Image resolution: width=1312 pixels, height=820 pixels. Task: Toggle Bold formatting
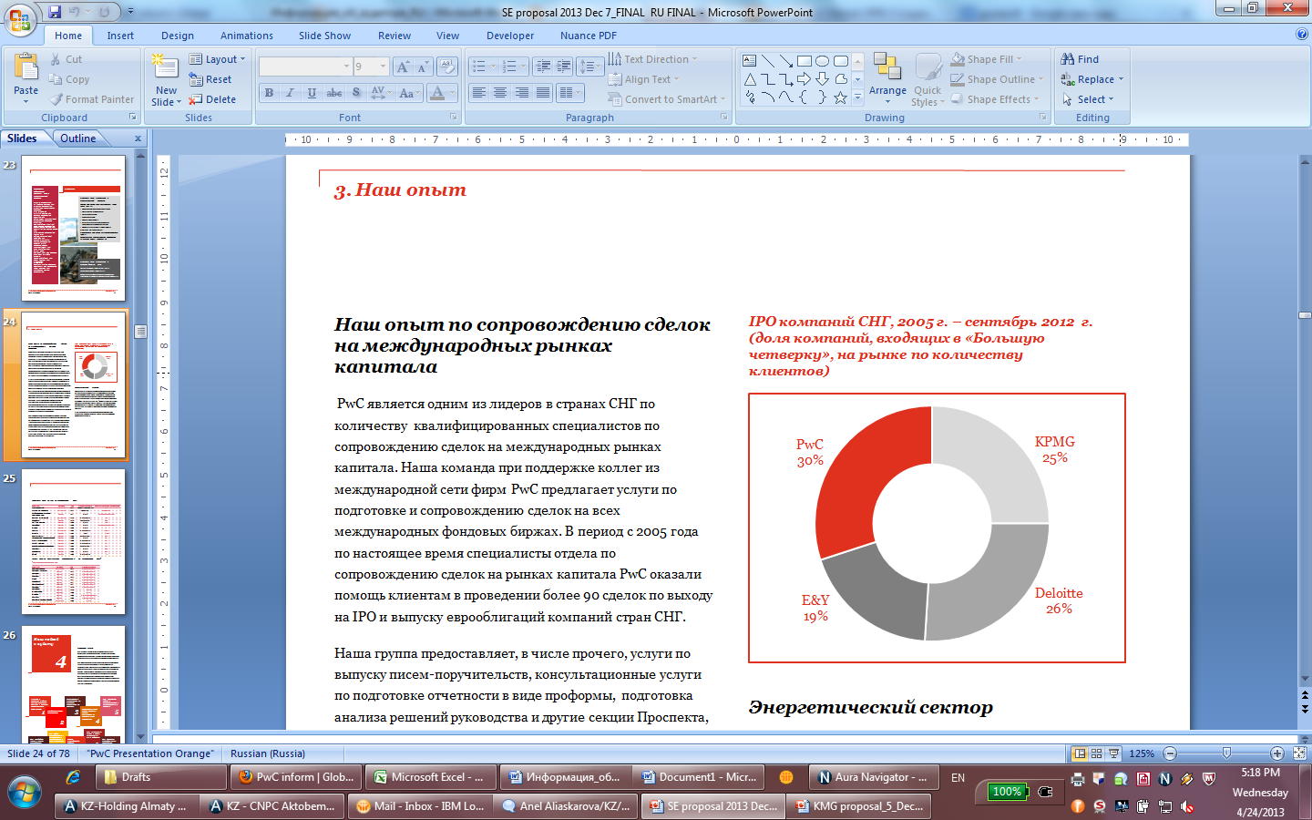(x=269, y=93)
